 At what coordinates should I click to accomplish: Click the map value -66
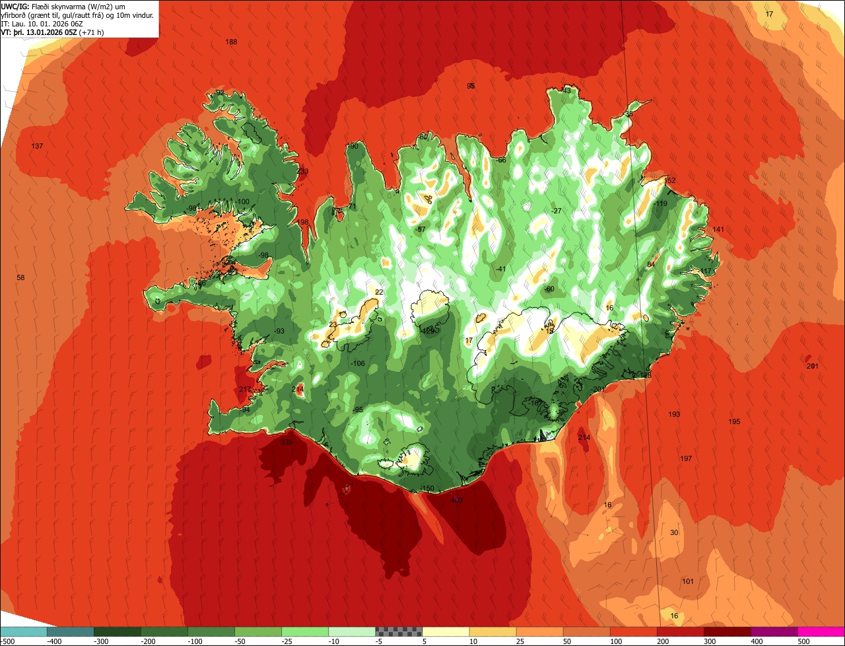click(x=501, y=161)
